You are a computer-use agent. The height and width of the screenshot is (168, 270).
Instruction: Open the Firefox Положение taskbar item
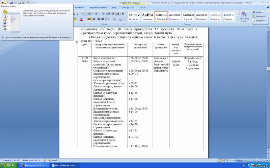(35, 165)
